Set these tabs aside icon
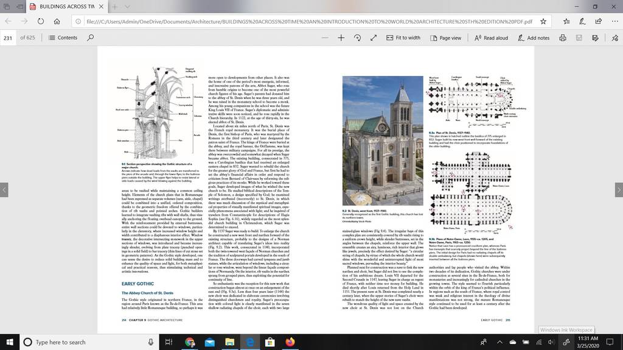 (x=20, y=7)
